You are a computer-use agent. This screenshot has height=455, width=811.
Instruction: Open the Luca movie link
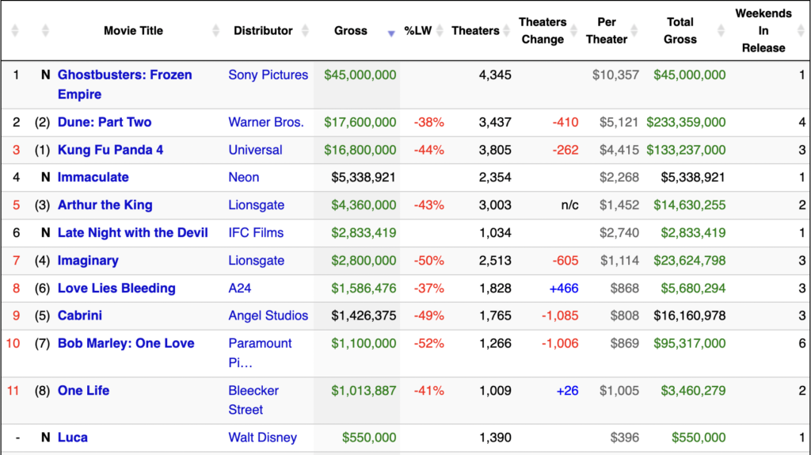[x=72, y=438]
